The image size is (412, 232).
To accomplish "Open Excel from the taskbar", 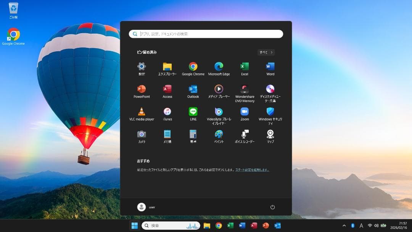I will 230,226.
